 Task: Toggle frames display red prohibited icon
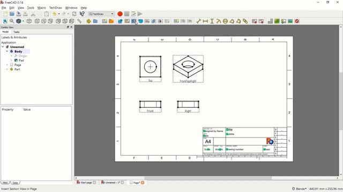pos(297,21)
